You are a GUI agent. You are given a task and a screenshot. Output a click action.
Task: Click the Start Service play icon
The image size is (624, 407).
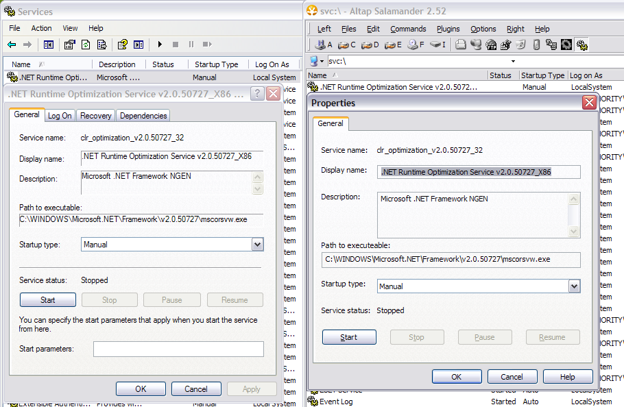(x=160, y=45)
